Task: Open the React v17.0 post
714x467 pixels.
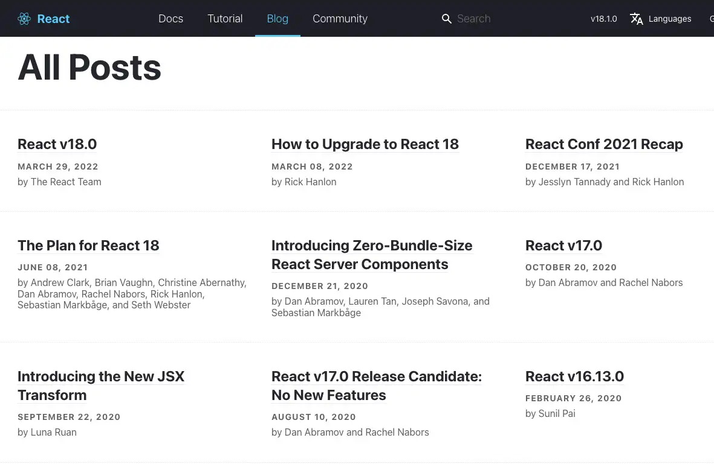Action: (x=563, y=246)
